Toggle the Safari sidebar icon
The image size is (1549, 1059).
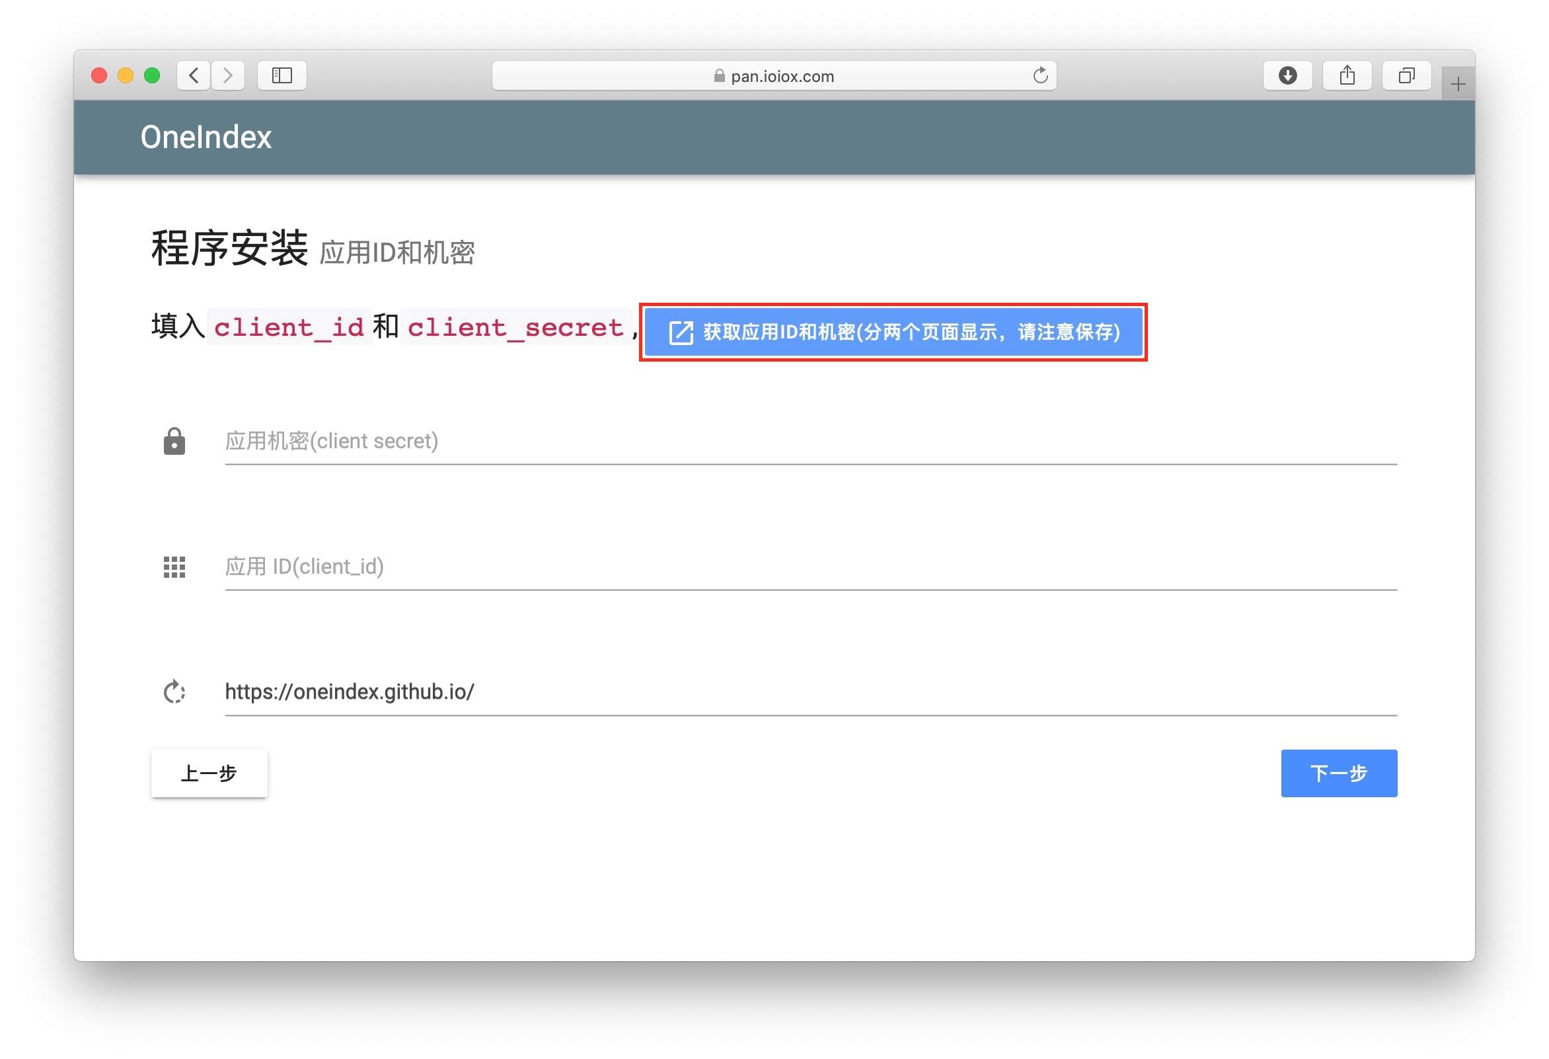pos(282,75)
